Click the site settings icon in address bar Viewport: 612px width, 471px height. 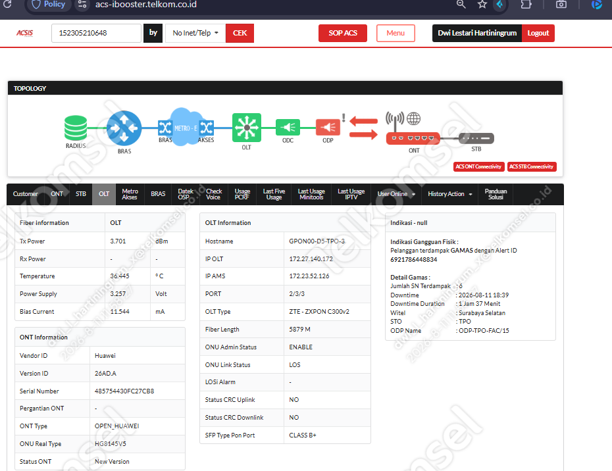[82, 5]
